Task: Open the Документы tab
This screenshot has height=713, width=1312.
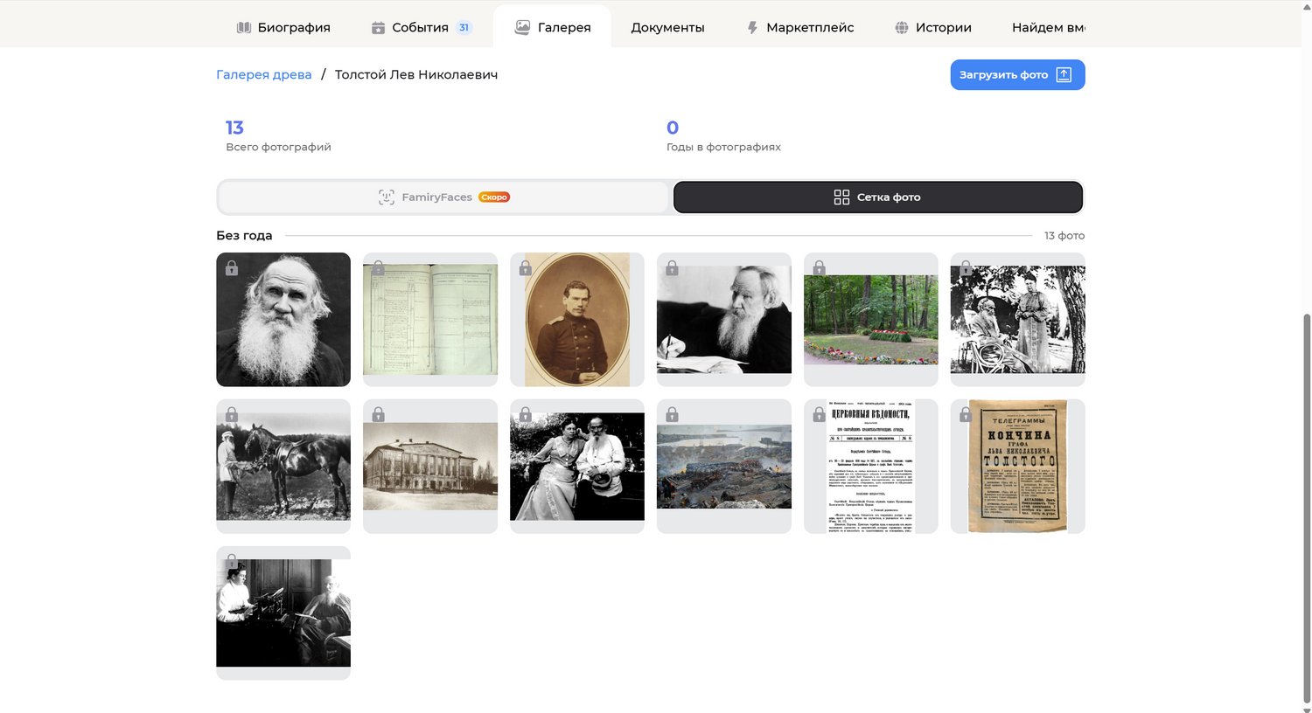Action: [667, 28]
